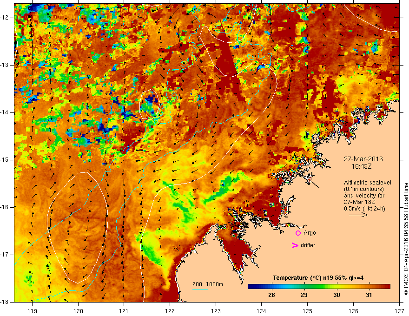Click the 'Altimetric sealevel' caption line
The width and height of the screenshot is (409, 316).
tap(367, 183)
